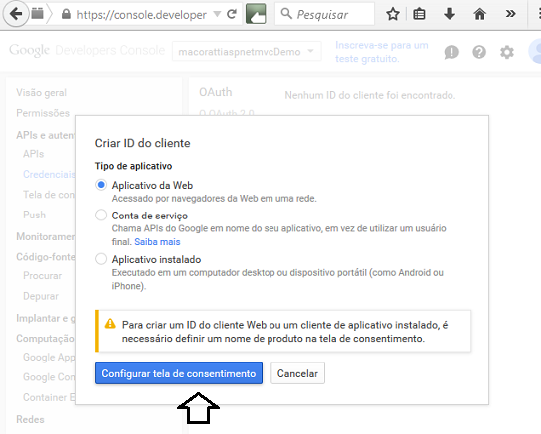Click the Tipo de aplicativo label
Viewport: 541px width, 434px height.
click(x=133, y=166)
